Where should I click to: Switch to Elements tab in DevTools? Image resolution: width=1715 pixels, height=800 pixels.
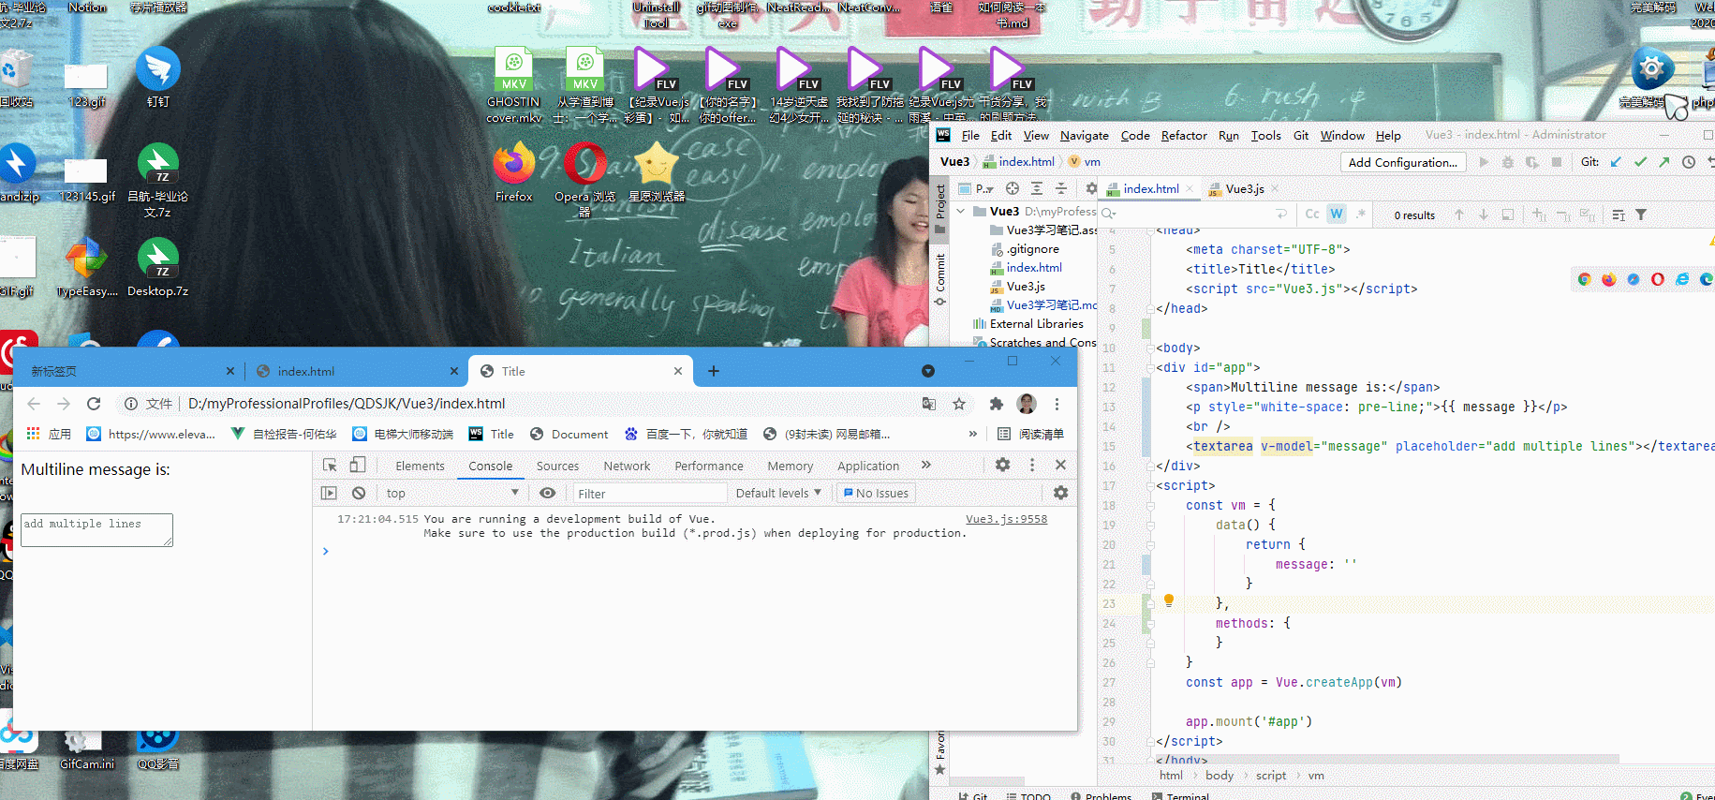[420, 466]
